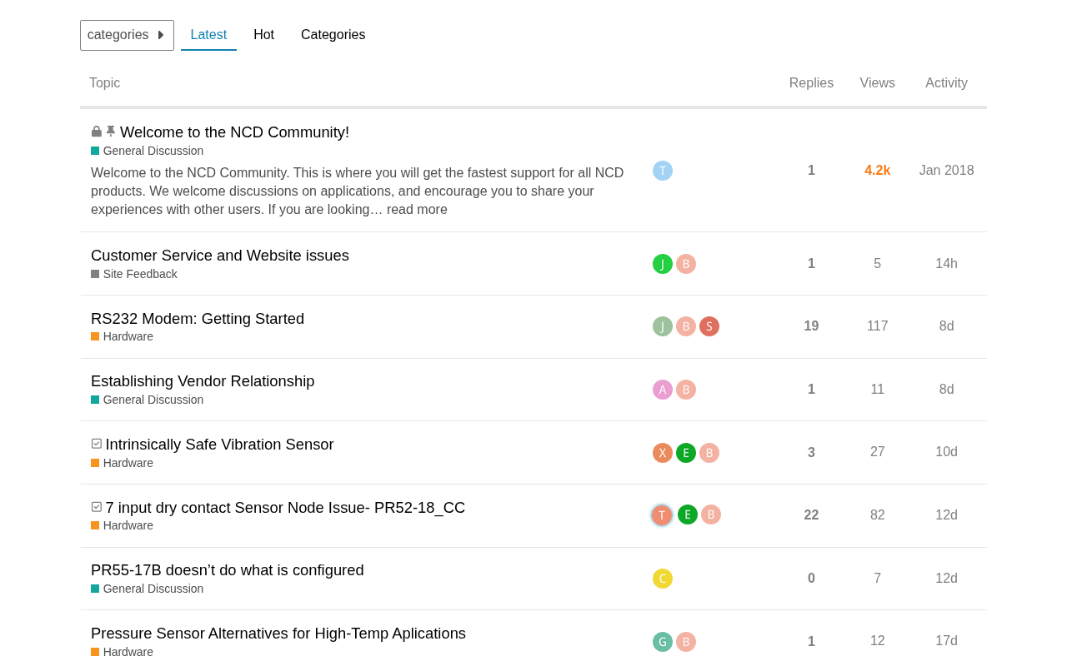Screen dimensions: 1067x666
Task: Expand Welcome post via read more
Action: (417, 210)
